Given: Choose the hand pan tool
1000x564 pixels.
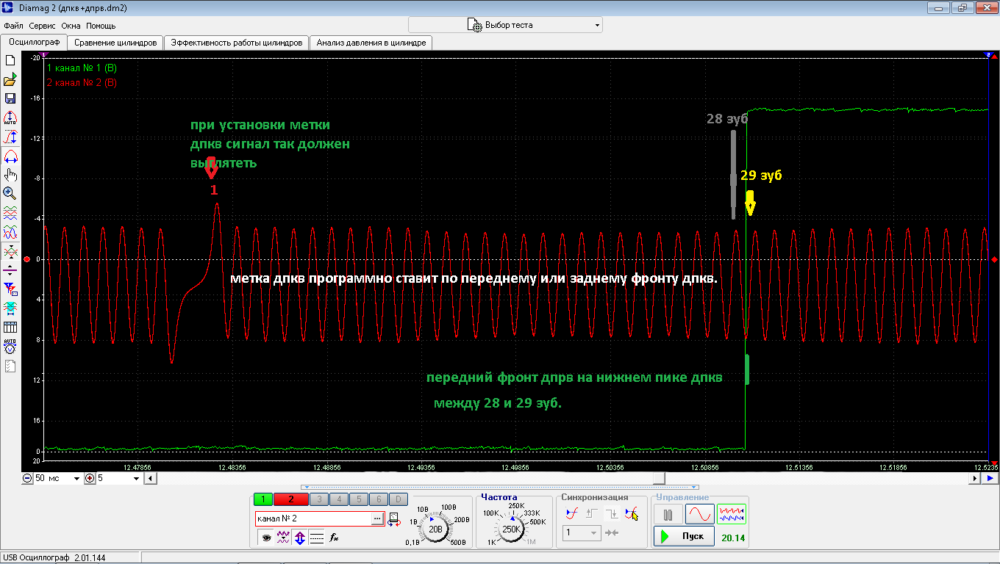Looking at the screenshot, I should [x=10, y=175].
